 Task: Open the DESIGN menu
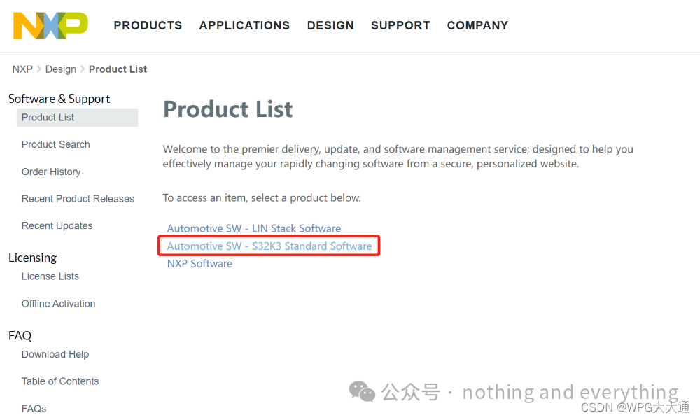coord(330,25)
